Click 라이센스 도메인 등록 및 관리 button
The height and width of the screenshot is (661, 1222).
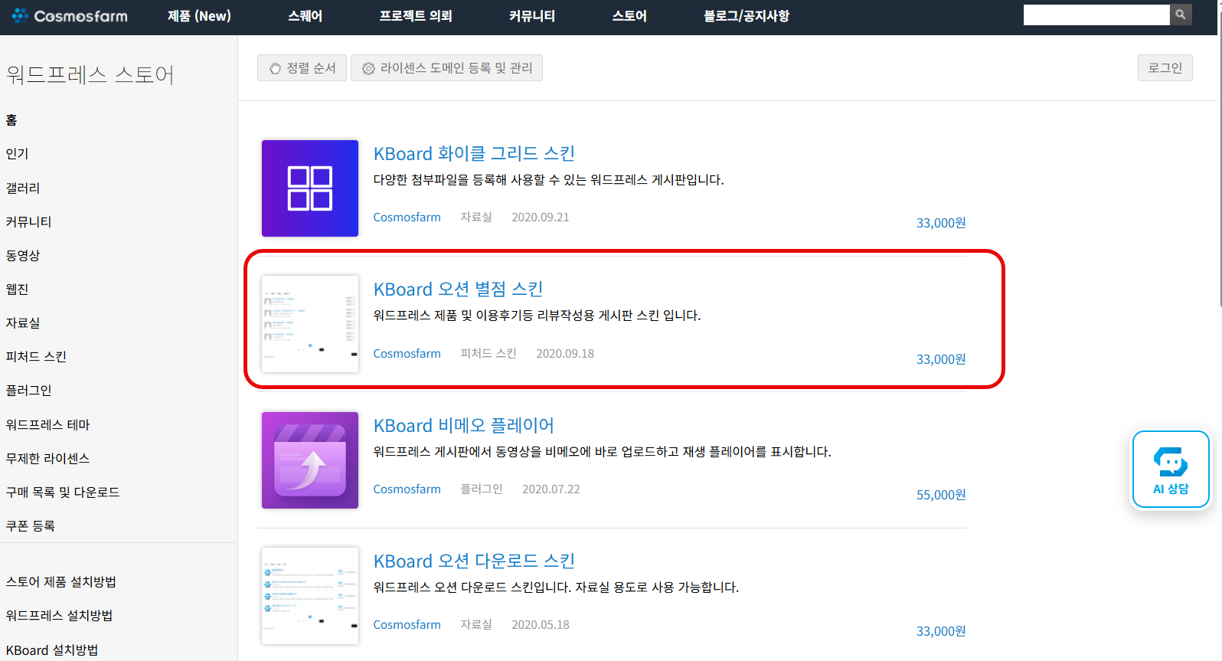tap(446, 68)
